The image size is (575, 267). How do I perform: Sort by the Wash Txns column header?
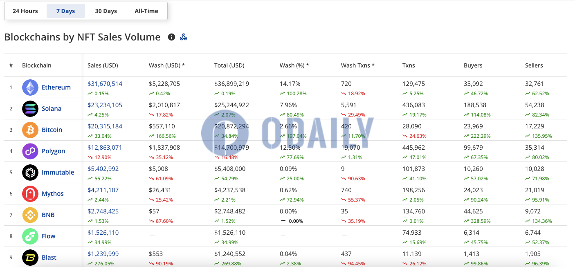coord(358,65)
